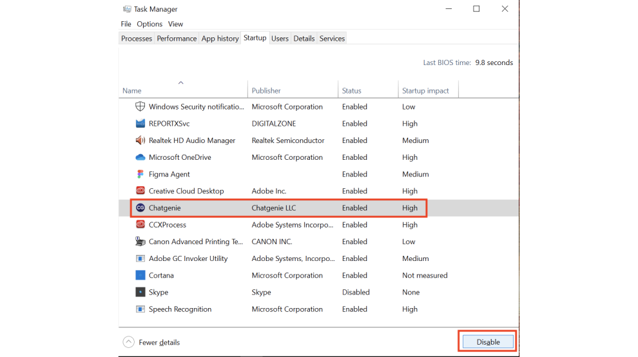Select the Cortana entry name
Screen dimensions: 638x357
(x=161, y=275)
